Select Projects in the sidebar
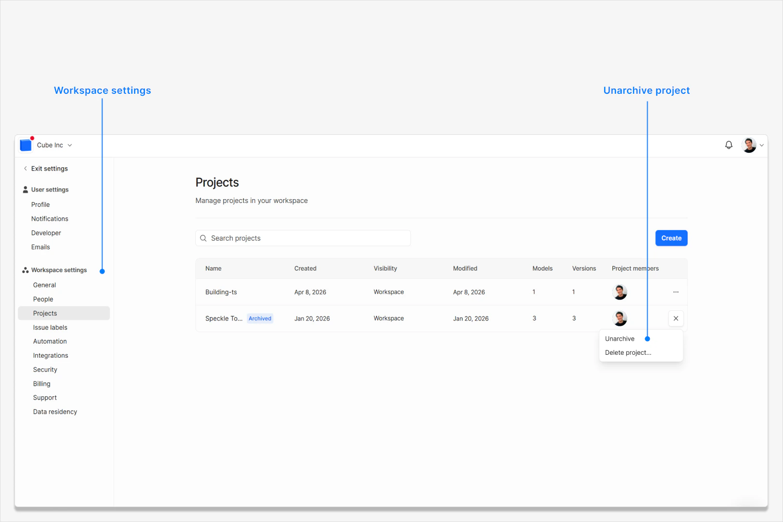Screen dimensions: 783x522 click(45, 313)
